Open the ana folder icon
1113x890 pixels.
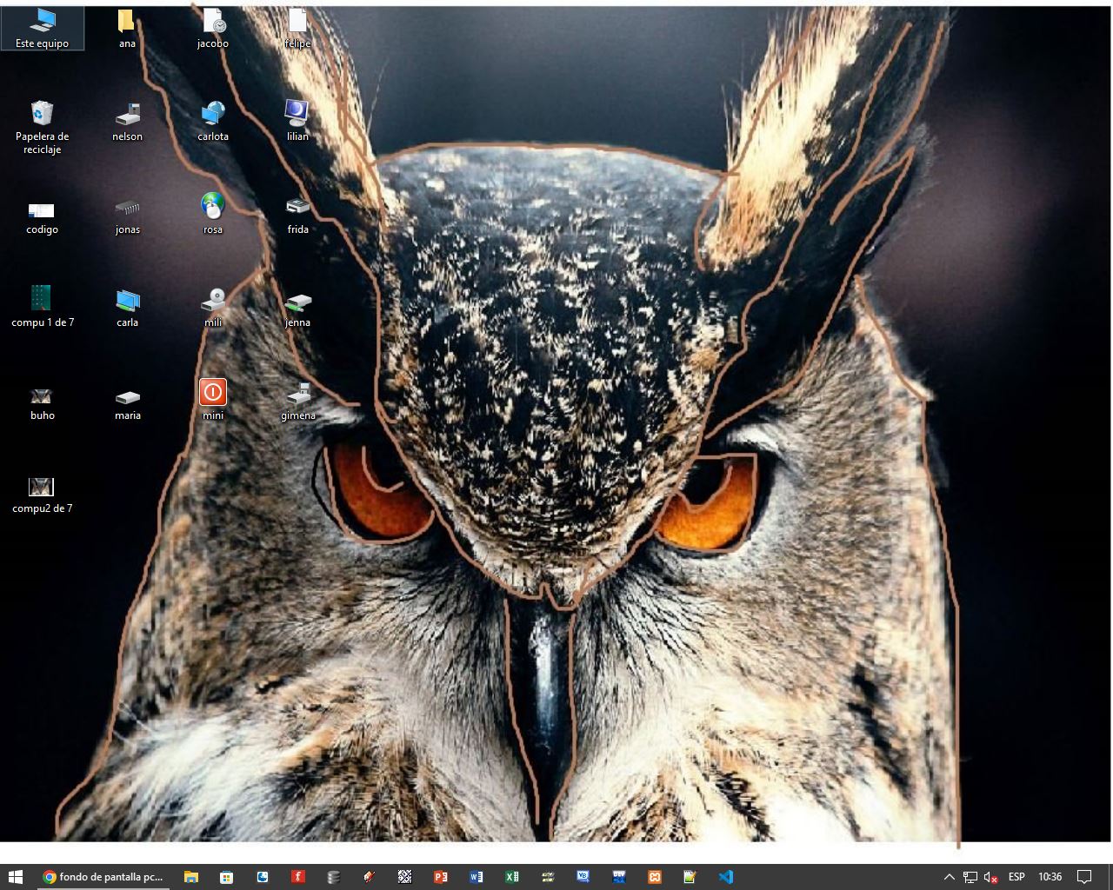[127, 27]
